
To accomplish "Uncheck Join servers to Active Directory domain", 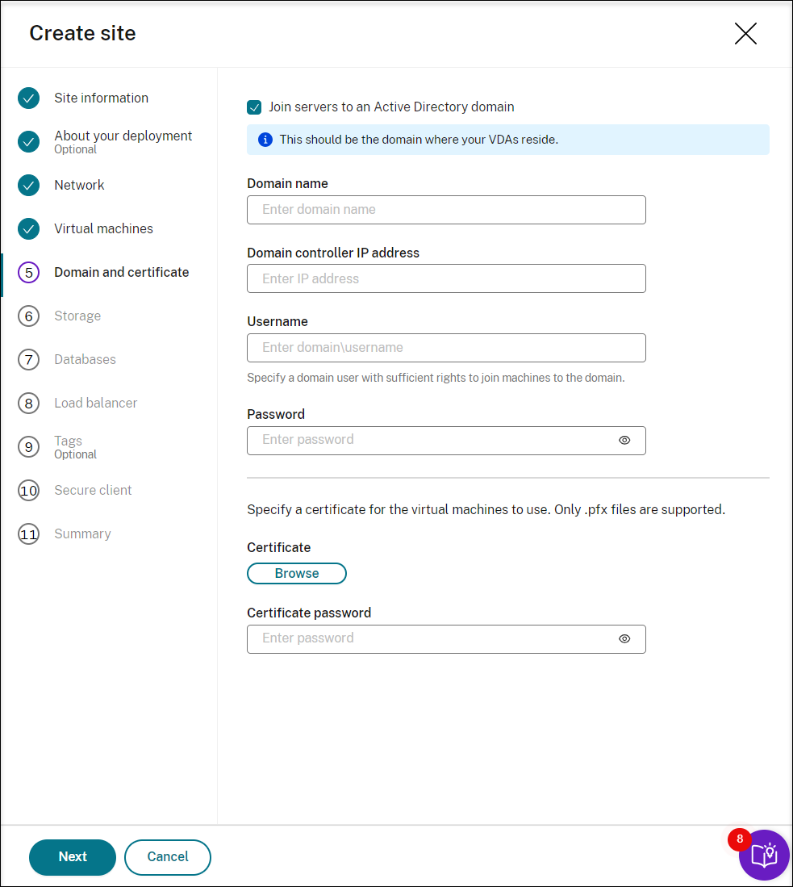I will click(254, 107).
